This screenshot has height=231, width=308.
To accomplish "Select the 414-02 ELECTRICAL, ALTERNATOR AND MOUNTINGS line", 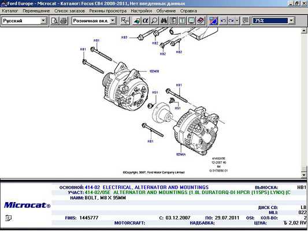I will pos(147,188).
